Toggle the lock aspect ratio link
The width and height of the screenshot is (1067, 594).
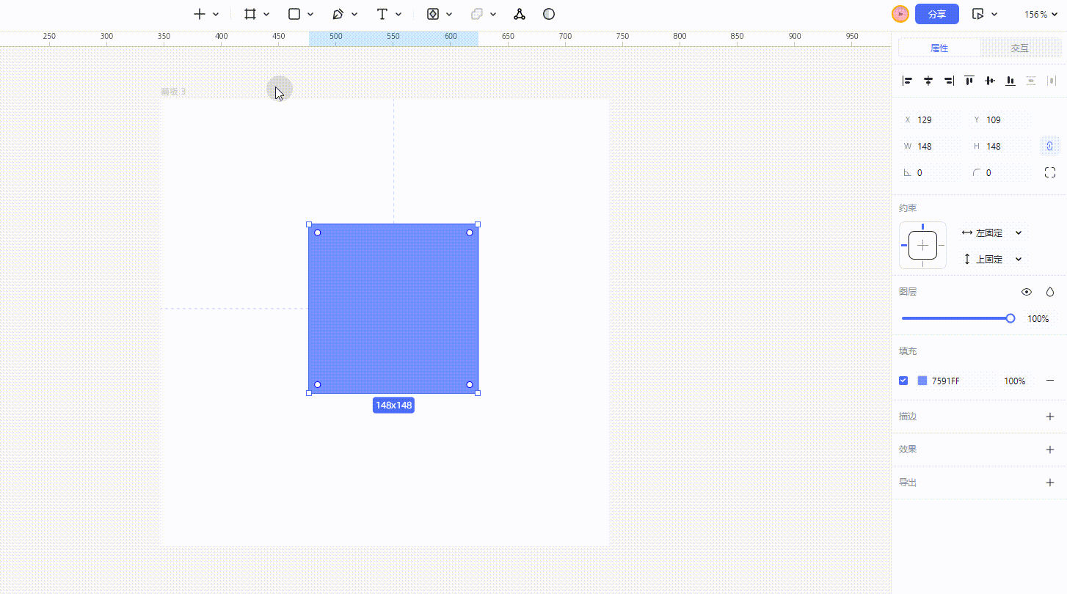(1049, 146)
